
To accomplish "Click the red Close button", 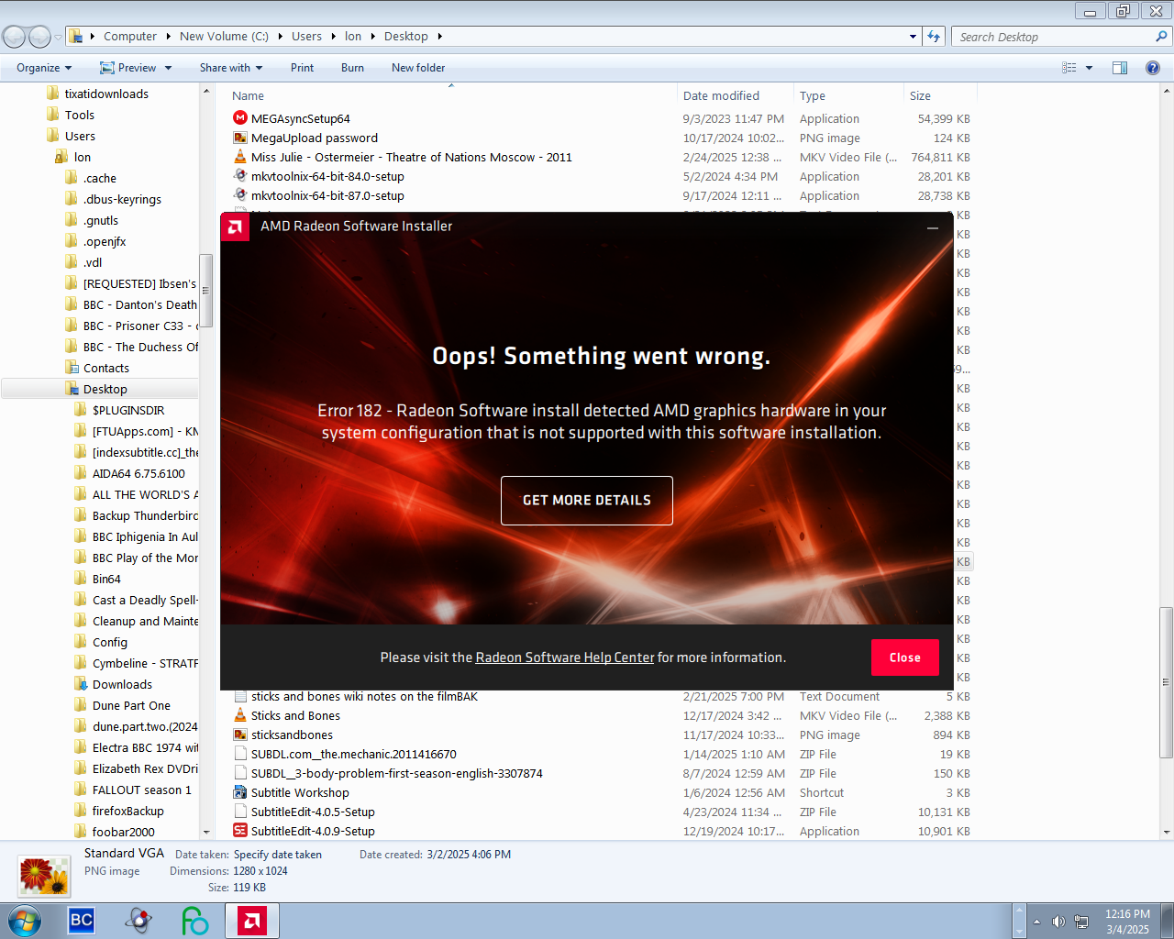I will pyautogui.click(x=904, y=657).
